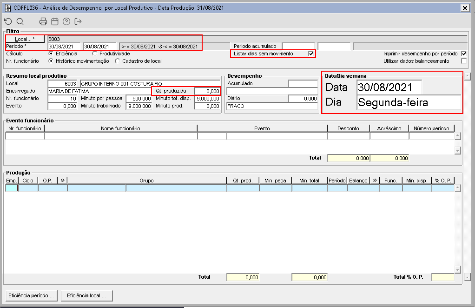Click the first empty Produção table row
The width and height of the screenshot is (475, 308).
(x=230, y=188)
